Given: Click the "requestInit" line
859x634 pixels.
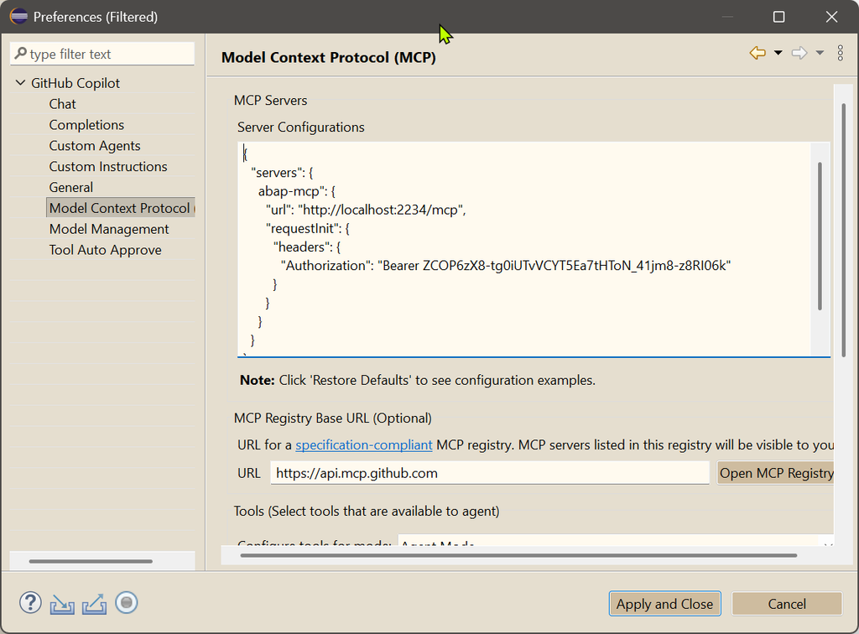Looking at the screenshot, I should [307, 228].
